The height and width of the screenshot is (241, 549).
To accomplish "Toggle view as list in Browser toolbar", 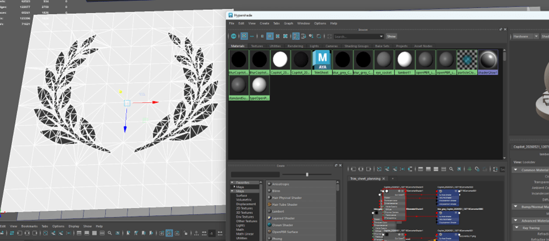I will (252, 36).
